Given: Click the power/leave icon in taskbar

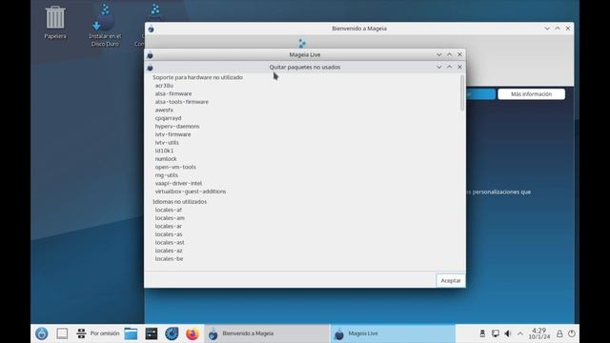Looking at the screenshot, I should click(x=572, y=333).
